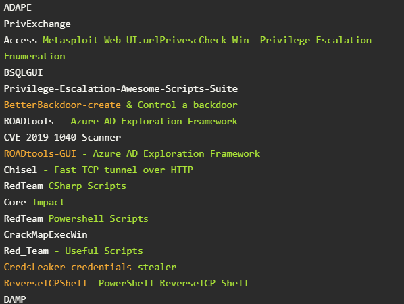The width and height of the screenshot is (404, 304).
Task: Open the BSQLGUI item
Action: click(x=23, y=73)
